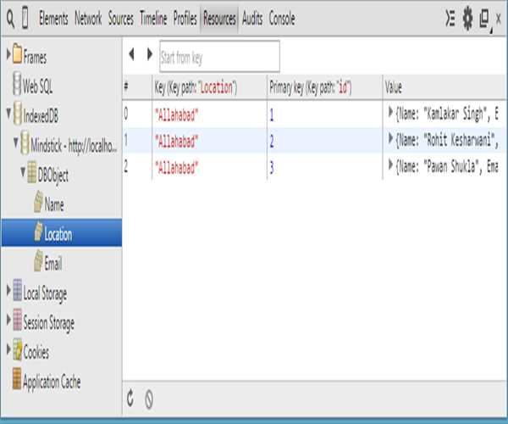Expand the Session Storage node

8,322
